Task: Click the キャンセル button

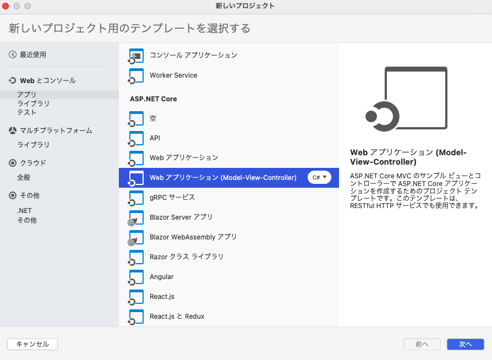Action: (x=32, y=344)
